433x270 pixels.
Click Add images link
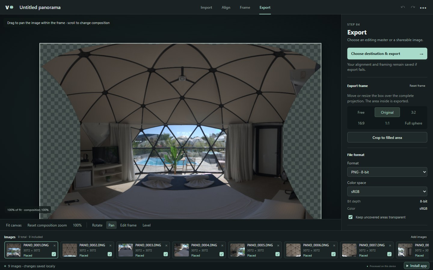click(x=419, y=237)
